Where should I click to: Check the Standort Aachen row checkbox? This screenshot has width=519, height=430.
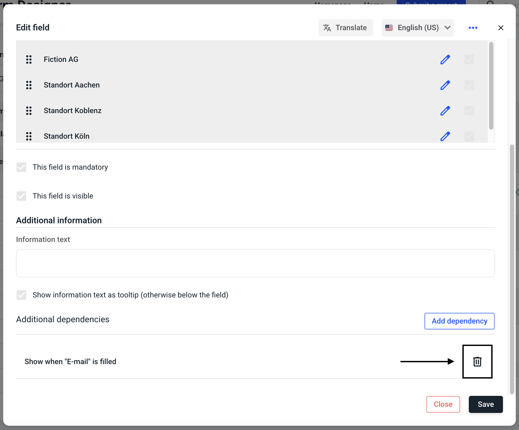469,85
